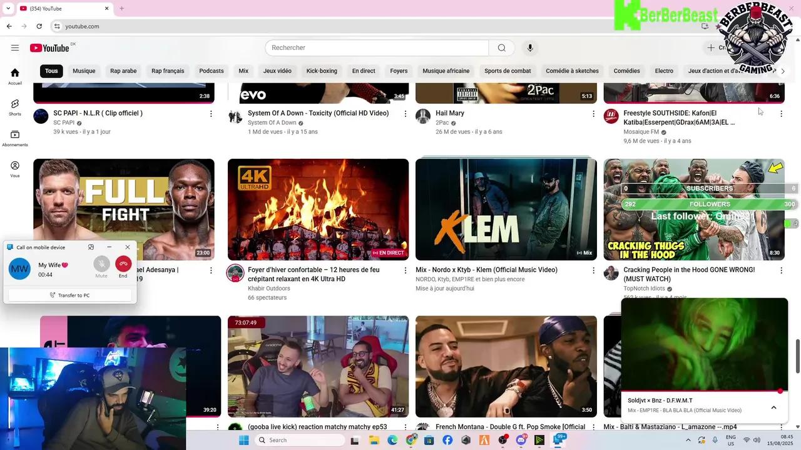Open the tab search dropdown arrow

[x=8, y=8]
